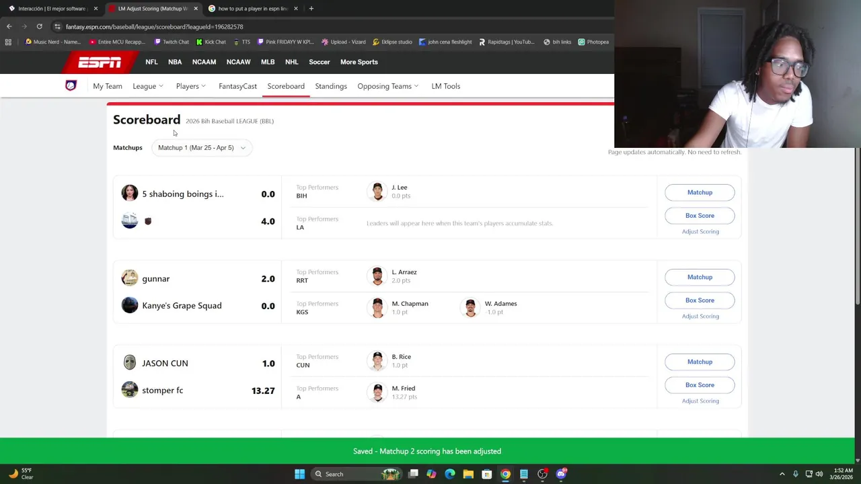Open Matchup for JASON CUN vs stomper fc

700,362
